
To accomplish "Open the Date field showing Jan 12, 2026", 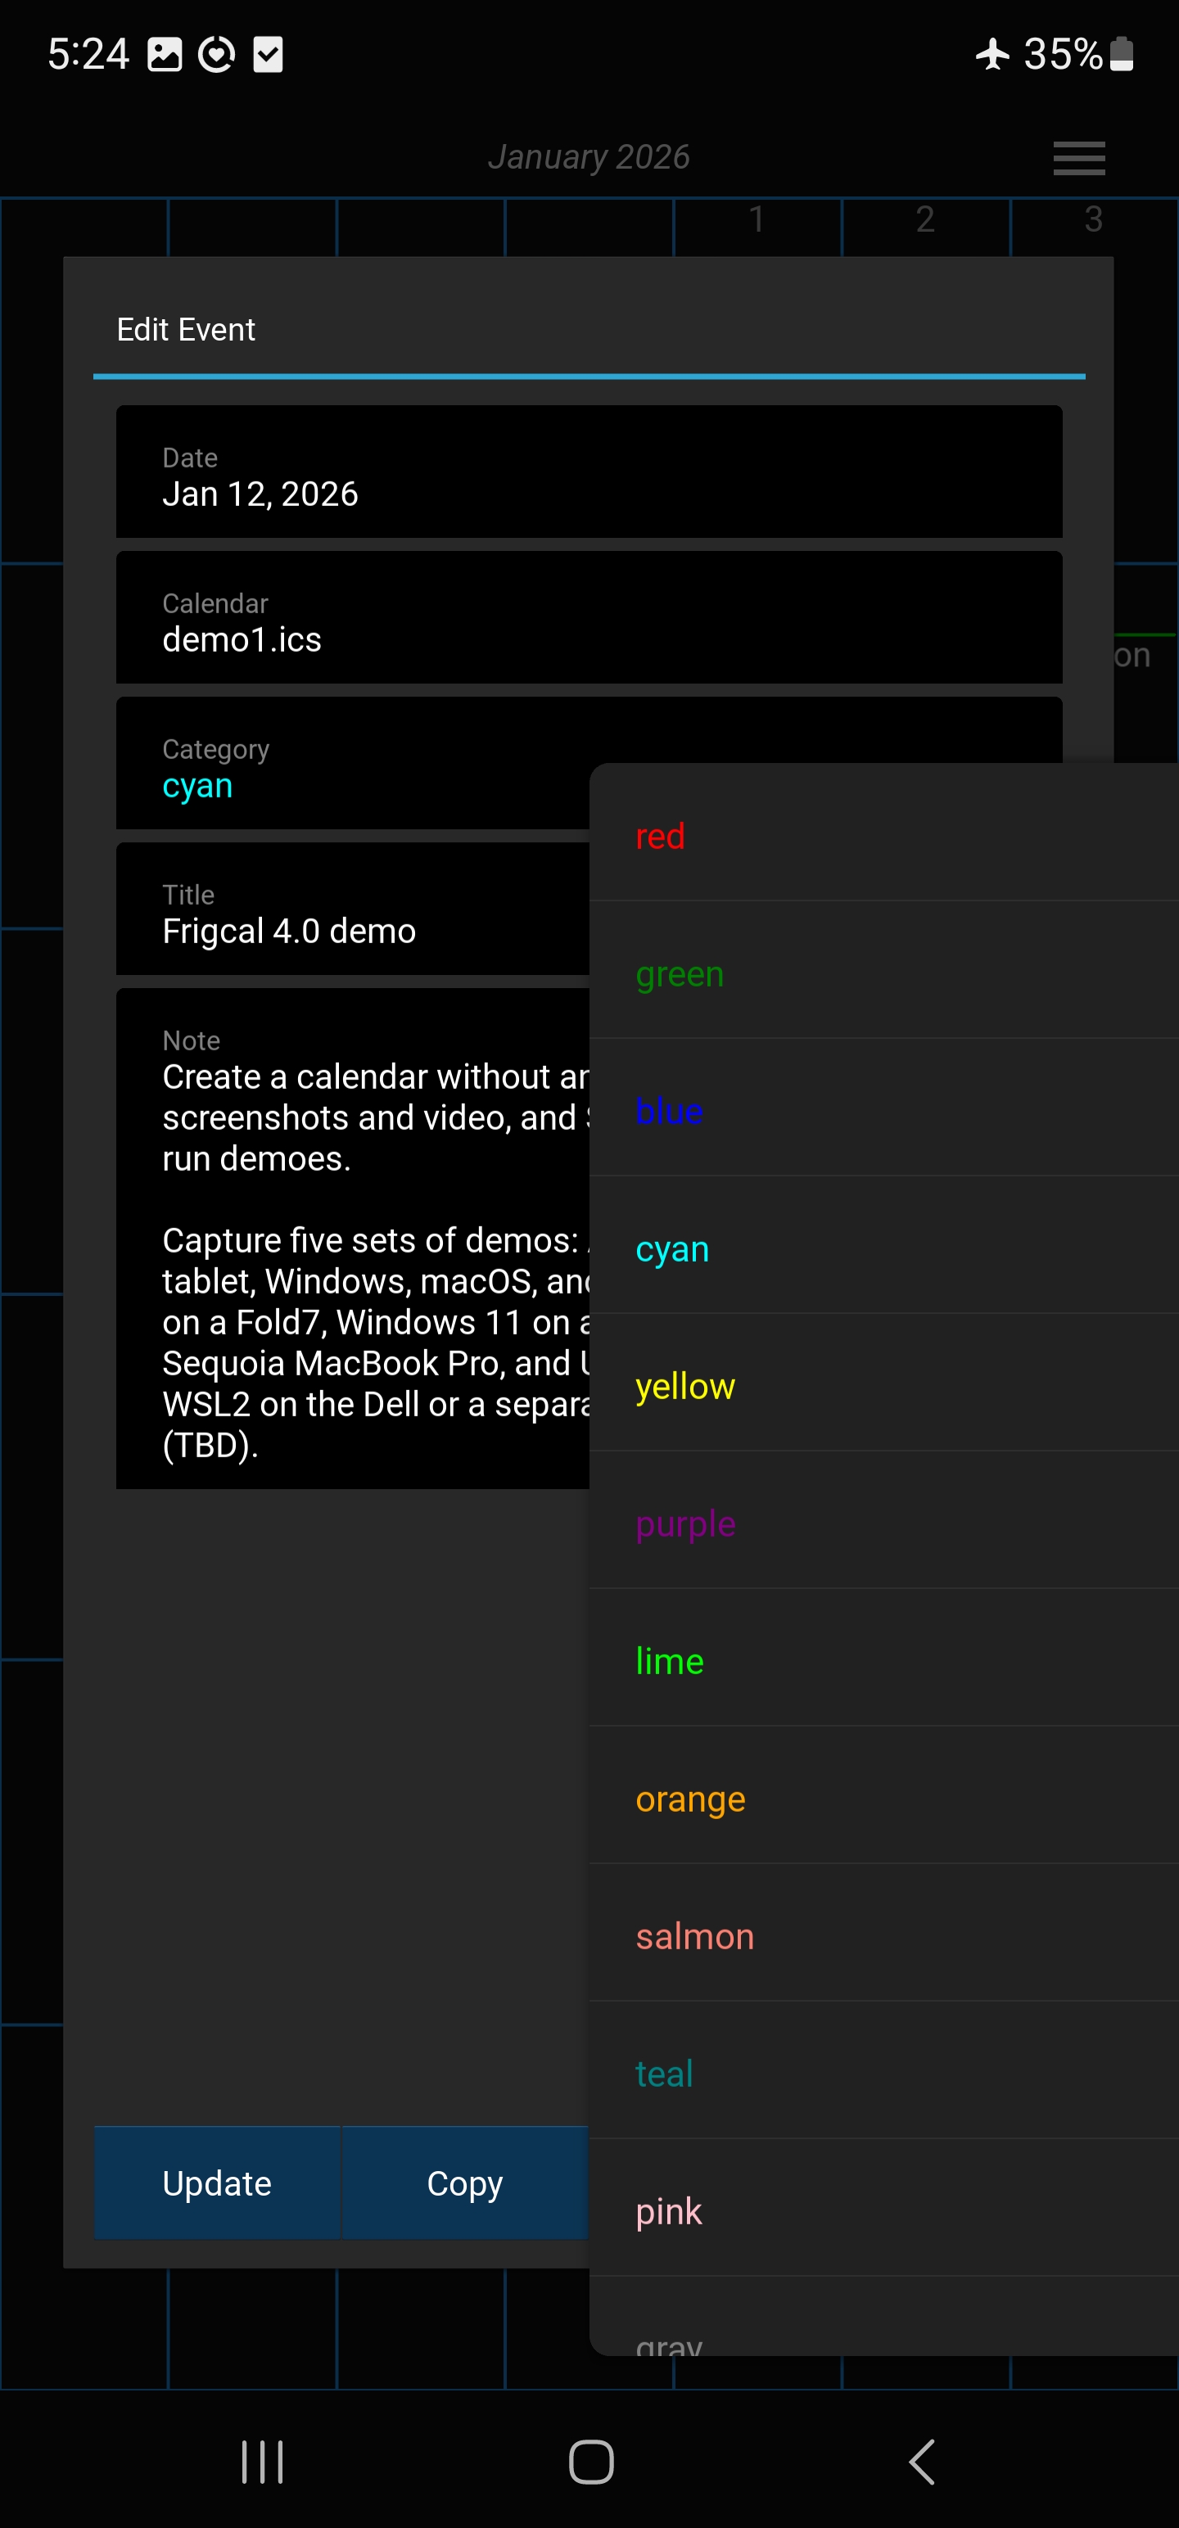I will 588,472.
